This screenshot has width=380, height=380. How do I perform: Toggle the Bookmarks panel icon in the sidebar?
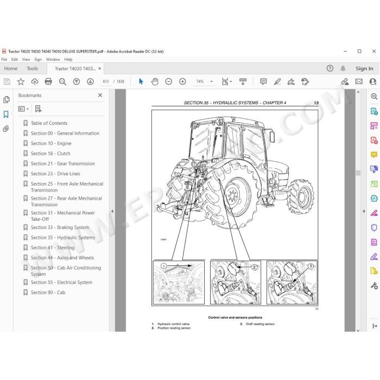pos(6,114)
